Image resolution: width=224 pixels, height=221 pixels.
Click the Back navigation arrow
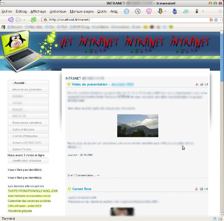pyautogui.click(x=10, y=19)
